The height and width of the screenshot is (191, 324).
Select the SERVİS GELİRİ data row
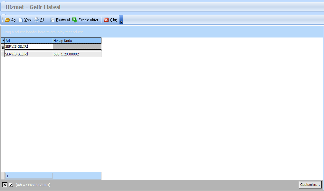click(29, 54)
